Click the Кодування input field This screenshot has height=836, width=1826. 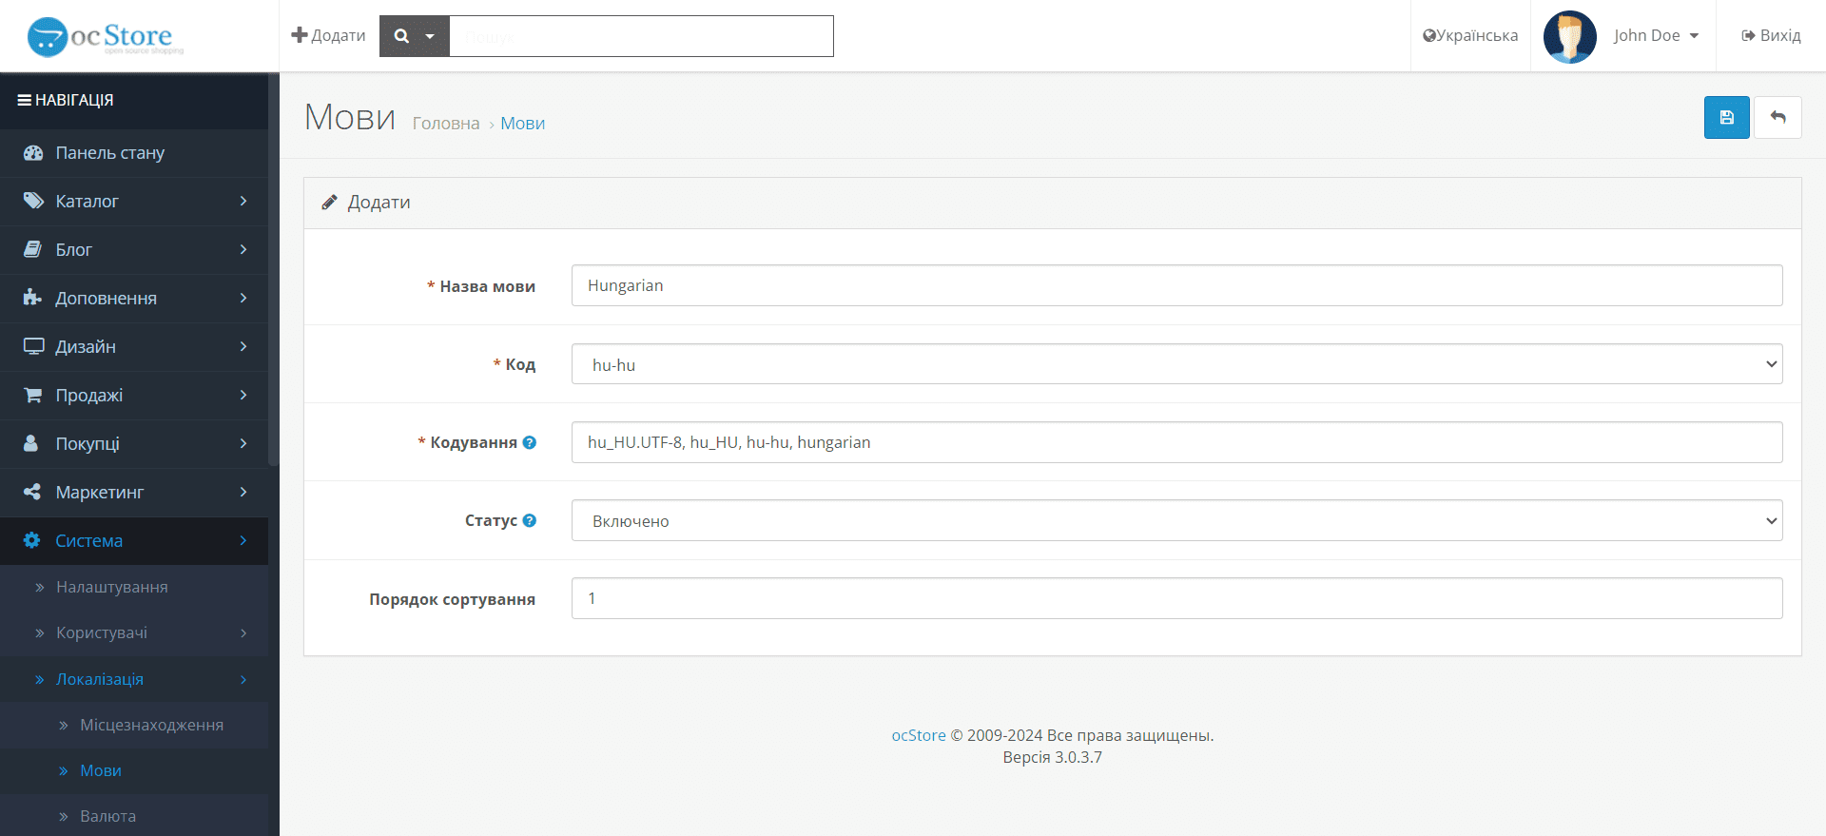tap(1176, 442)
